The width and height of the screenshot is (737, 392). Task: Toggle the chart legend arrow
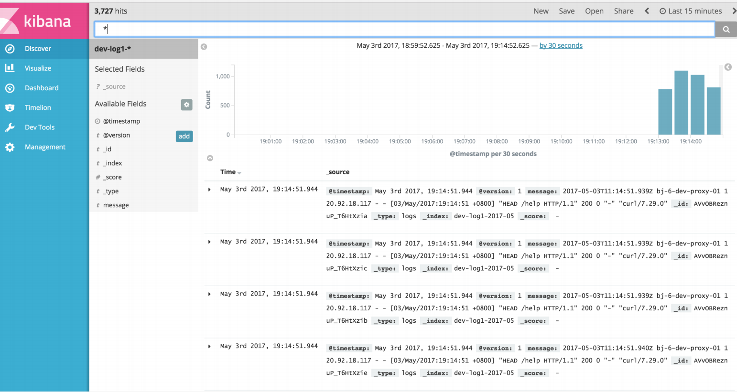(728, 67)
